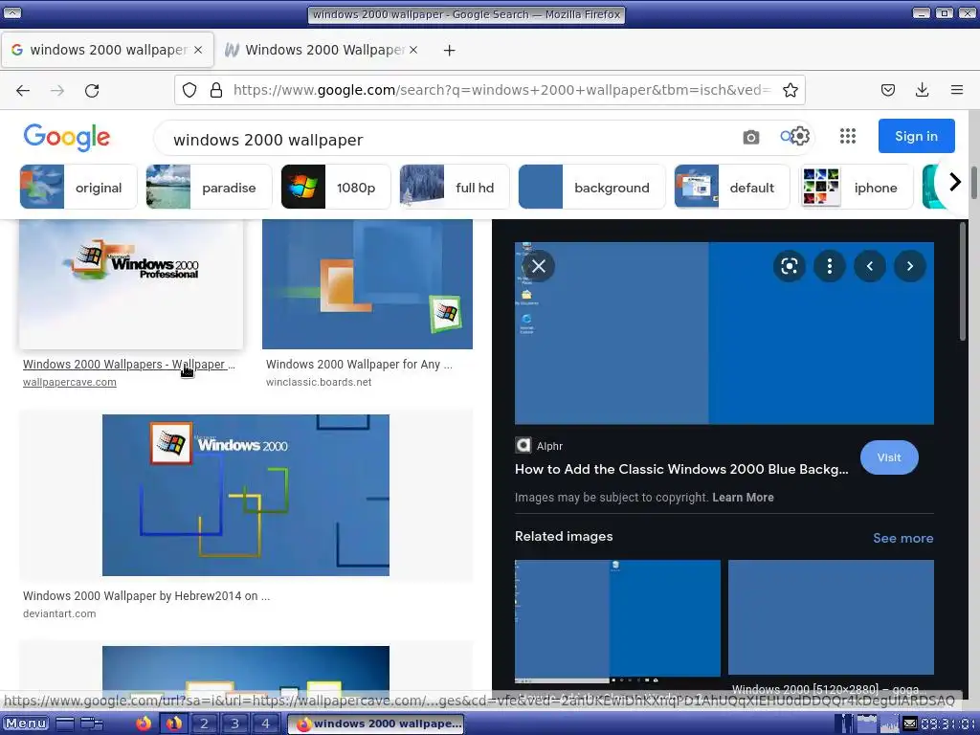Select the Firefox taskbar window button
This screenshot has width=980, height=735.
[x=375, y=724]
